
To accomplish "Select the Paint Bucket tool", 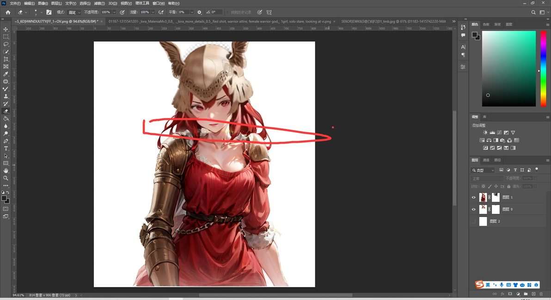I will tap(6, 118).
